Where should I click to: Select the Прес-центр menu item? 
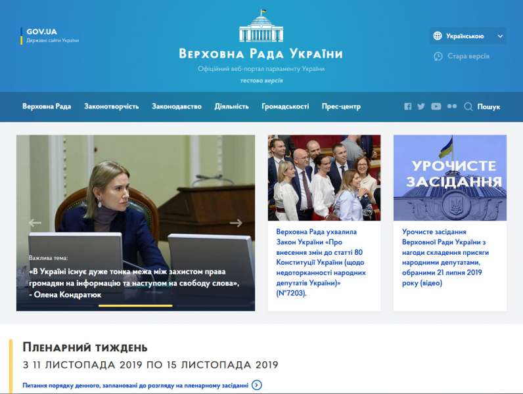(x=341, y=106)
